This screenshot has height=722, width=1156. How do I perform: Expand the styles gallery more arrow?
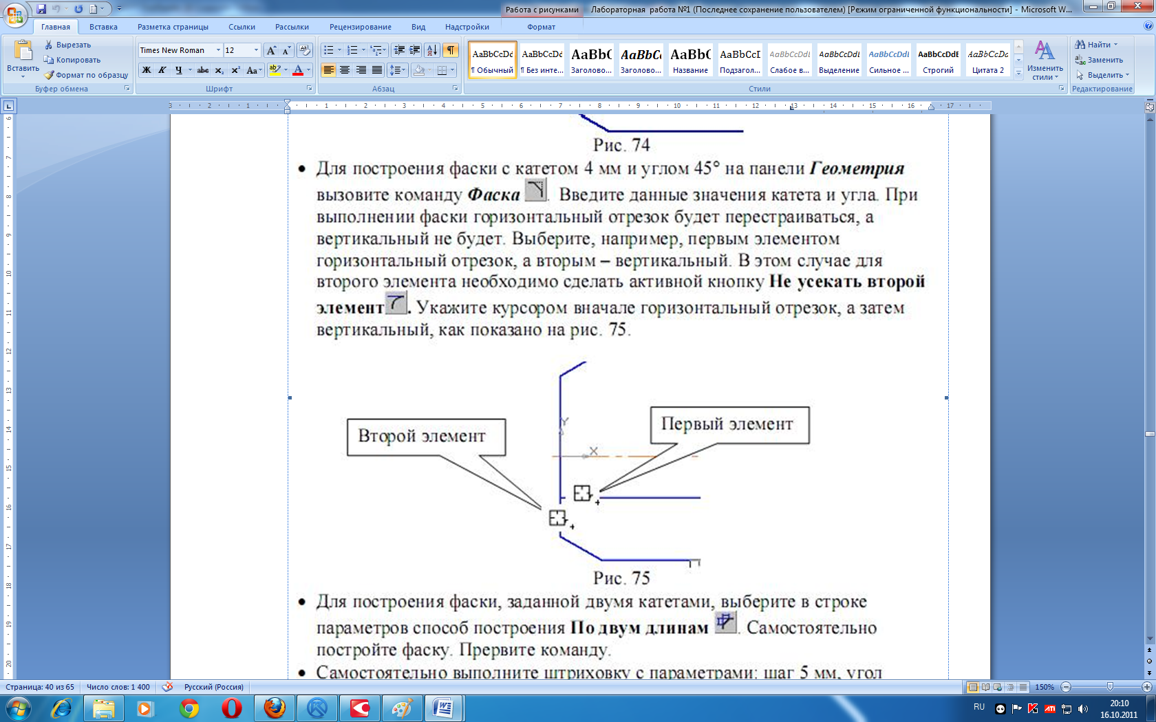1019,73
